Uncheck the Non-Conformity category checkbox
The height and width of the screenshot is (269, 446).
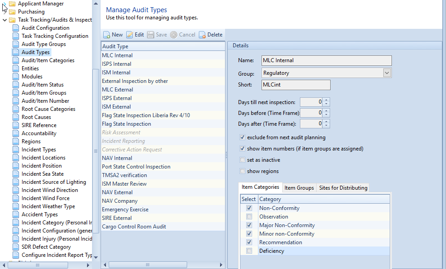coord(249,208)
